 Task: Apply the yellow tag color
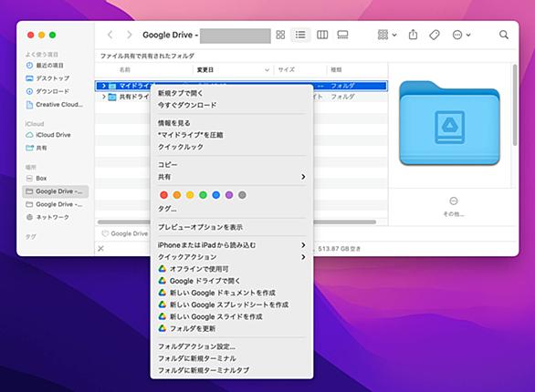tap(190, 195)
